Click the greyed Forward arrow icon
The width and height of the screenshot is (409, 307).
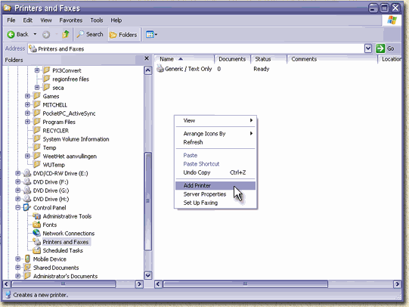(46, 35)
